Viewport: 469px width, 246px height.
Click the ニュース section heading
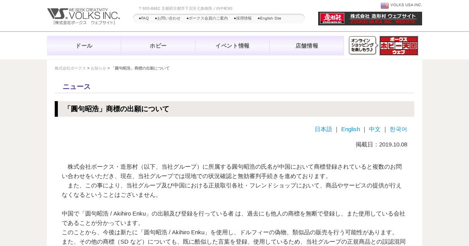[77, 87]
